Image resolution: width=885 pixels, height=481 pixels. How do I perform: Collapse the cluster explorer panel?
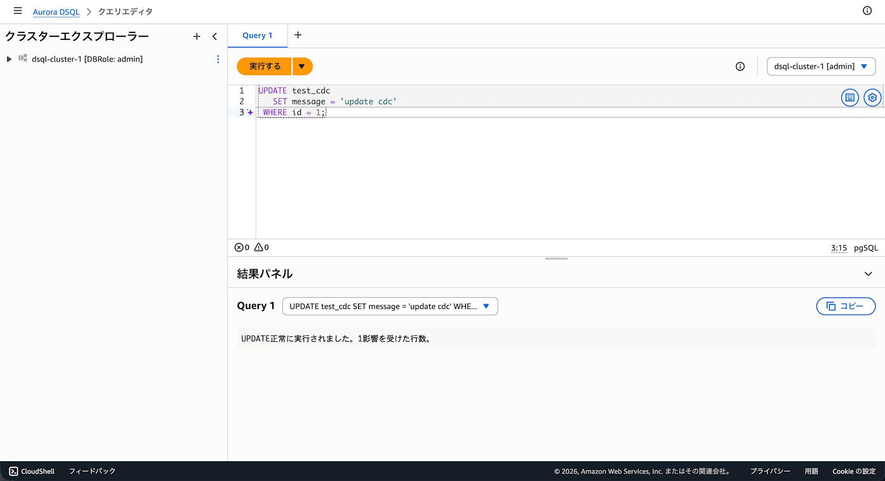click(x=215, y=36)
